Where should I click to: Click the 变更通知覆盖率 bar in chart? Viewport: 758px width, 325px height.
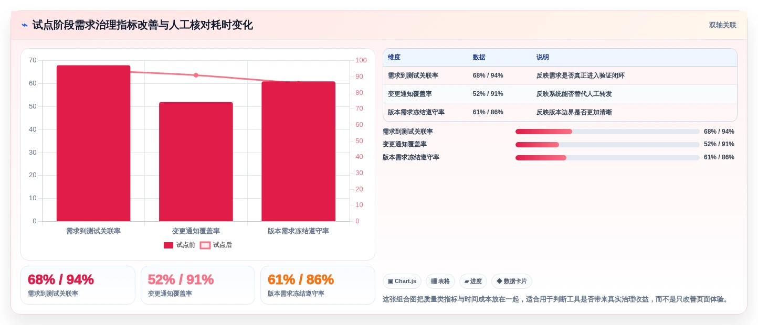click(x=196, y=161)
